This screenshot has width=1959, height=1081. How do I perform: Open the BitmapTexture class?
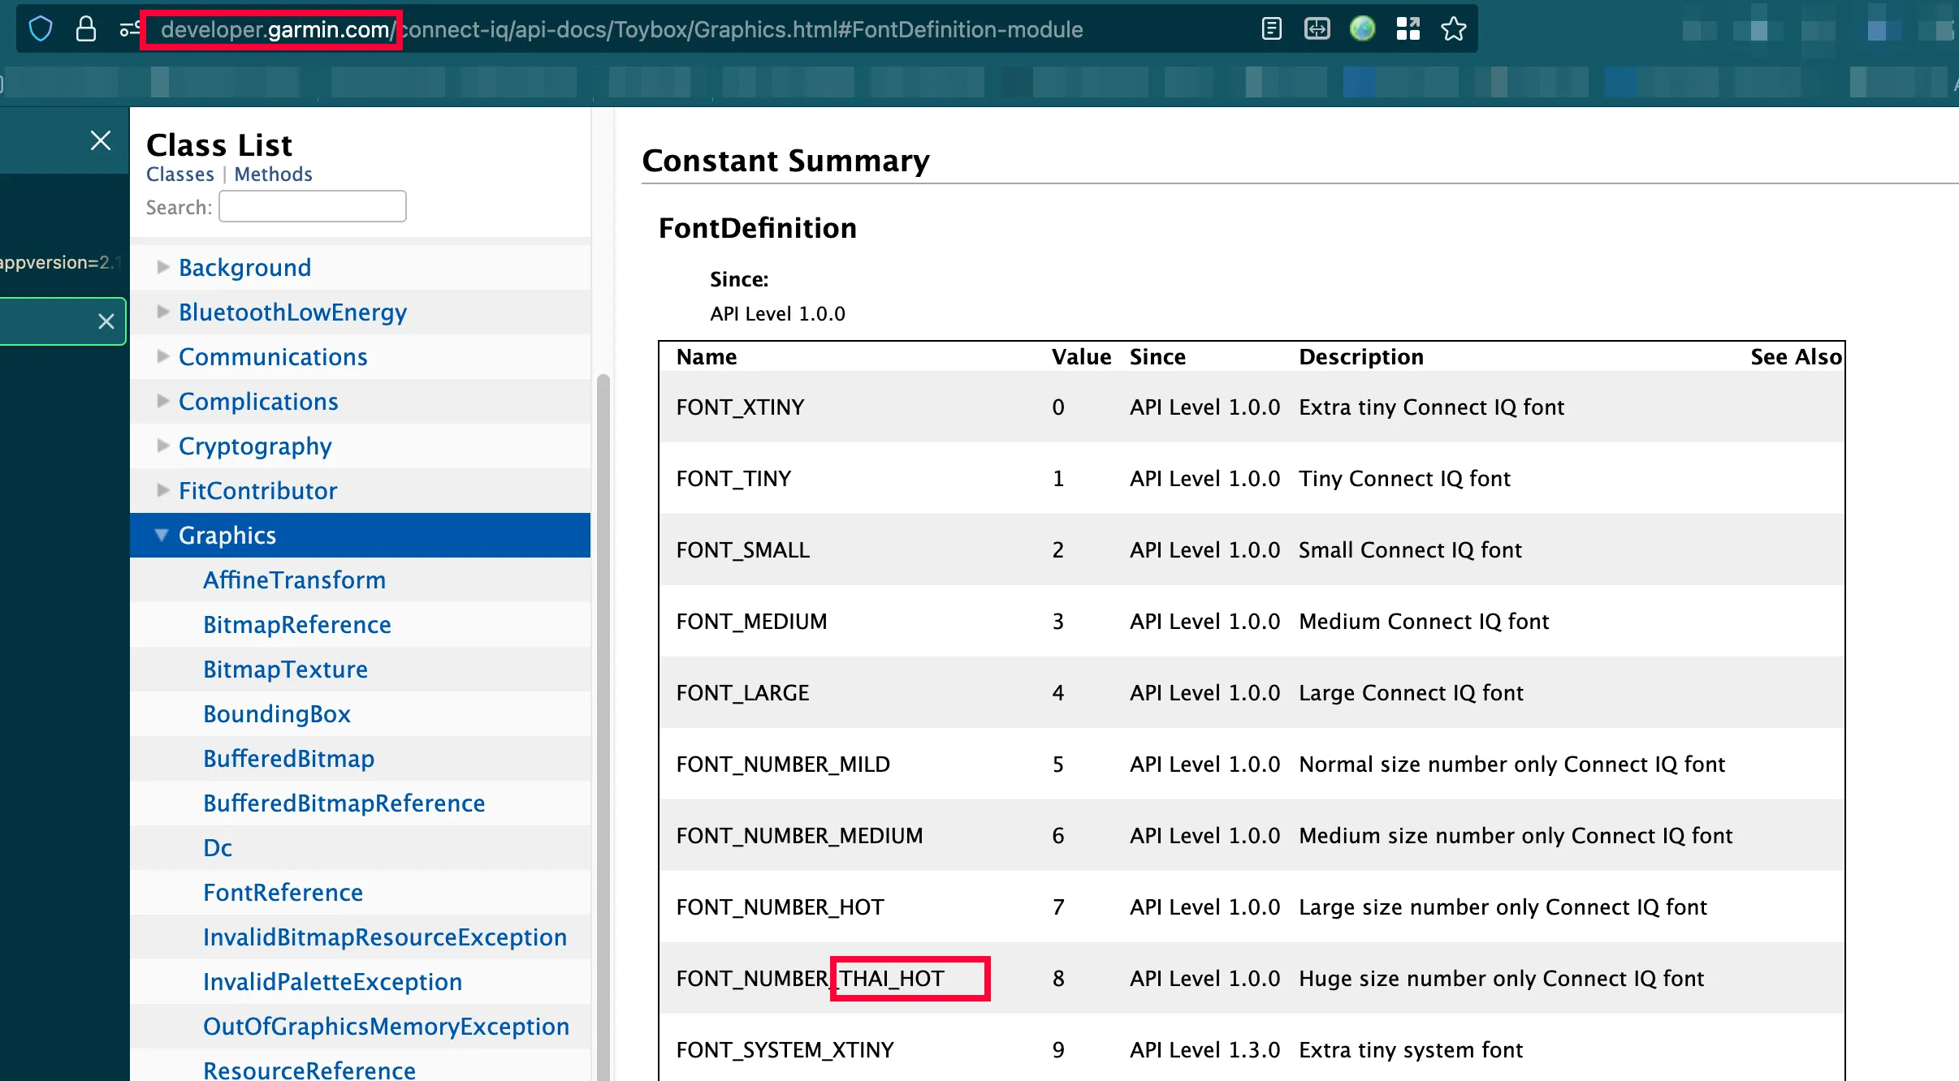(285, 670)
